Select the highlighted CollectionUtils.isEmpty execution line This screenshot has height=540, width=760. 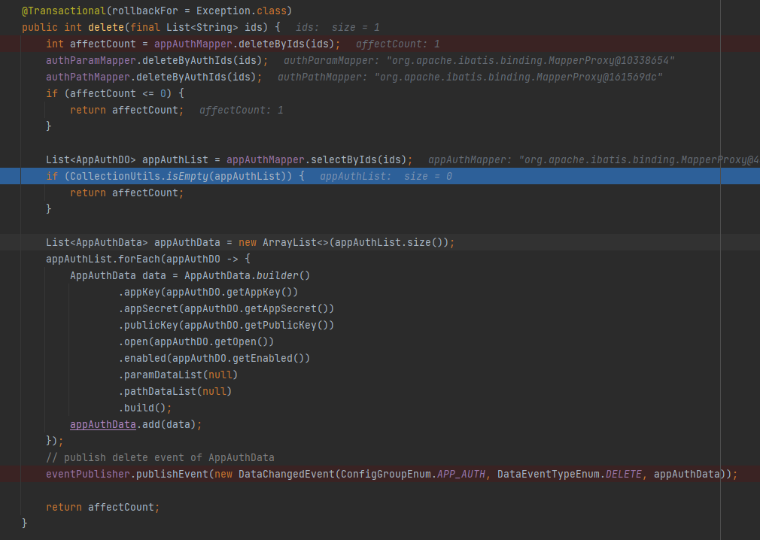click(380, 176)
